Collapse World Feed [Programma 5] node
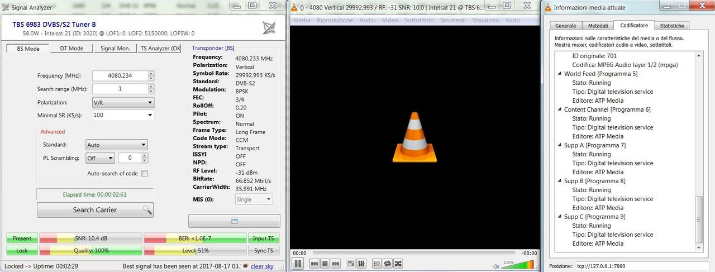Screen dimensions: 715x272 [559, 74]
